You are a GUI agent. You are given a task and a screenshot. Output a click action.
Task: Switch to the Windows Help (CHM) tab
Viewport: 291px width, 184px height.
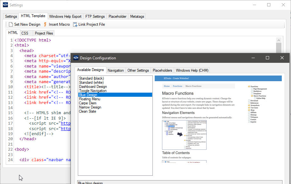(192, 70)
